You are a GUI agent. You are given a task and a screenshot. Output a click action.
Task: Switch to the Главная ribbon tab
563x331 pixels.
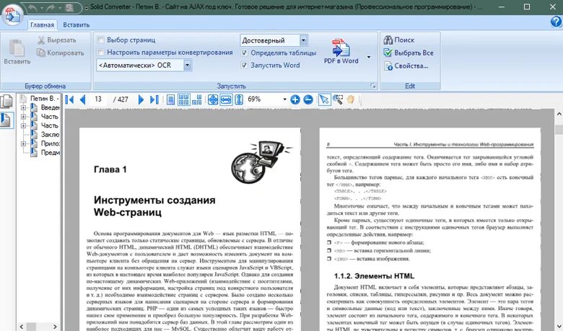42,25
